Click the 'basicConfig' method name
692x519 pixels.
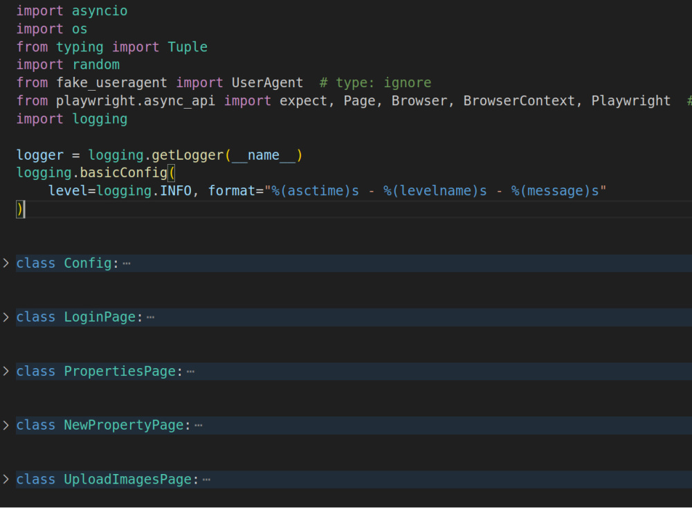tap(124, 172)
